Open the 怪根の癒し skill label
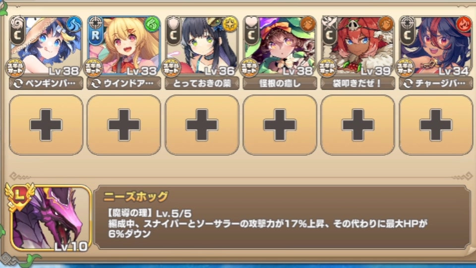Screen dimensions: 476x268 coord(280,83)
